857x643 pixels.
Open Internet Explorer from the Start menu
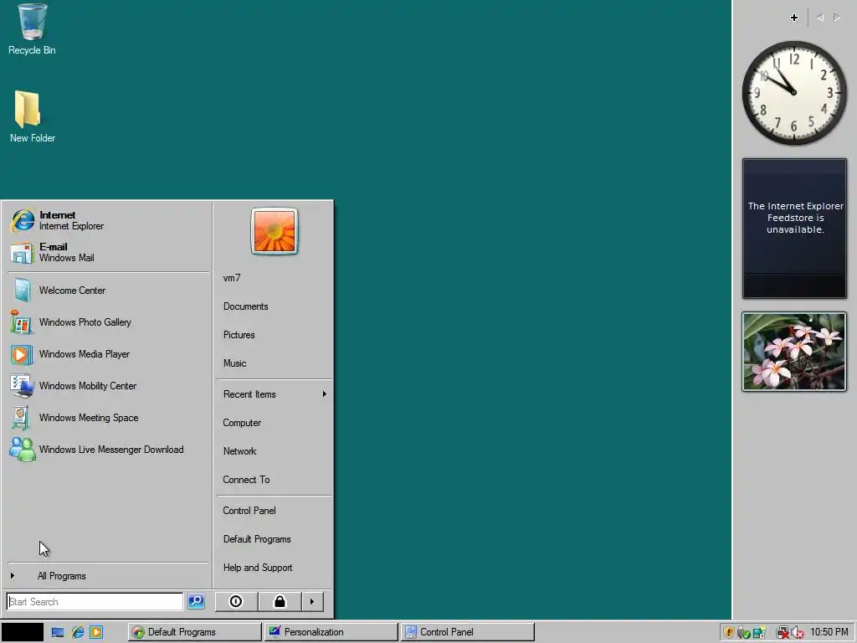108,220
